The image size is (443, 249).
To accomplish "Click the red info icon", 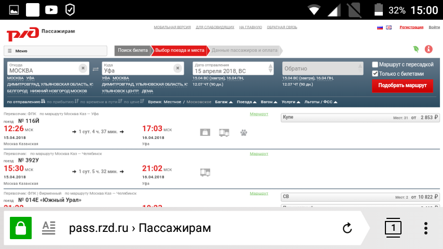I will coord(428,49).
